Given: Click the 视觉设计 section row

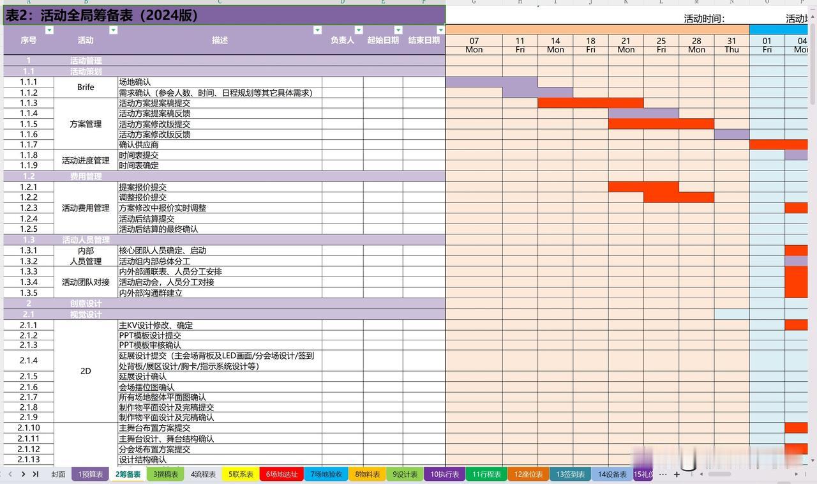Looking at the screenshot, I should coord(224,315).
